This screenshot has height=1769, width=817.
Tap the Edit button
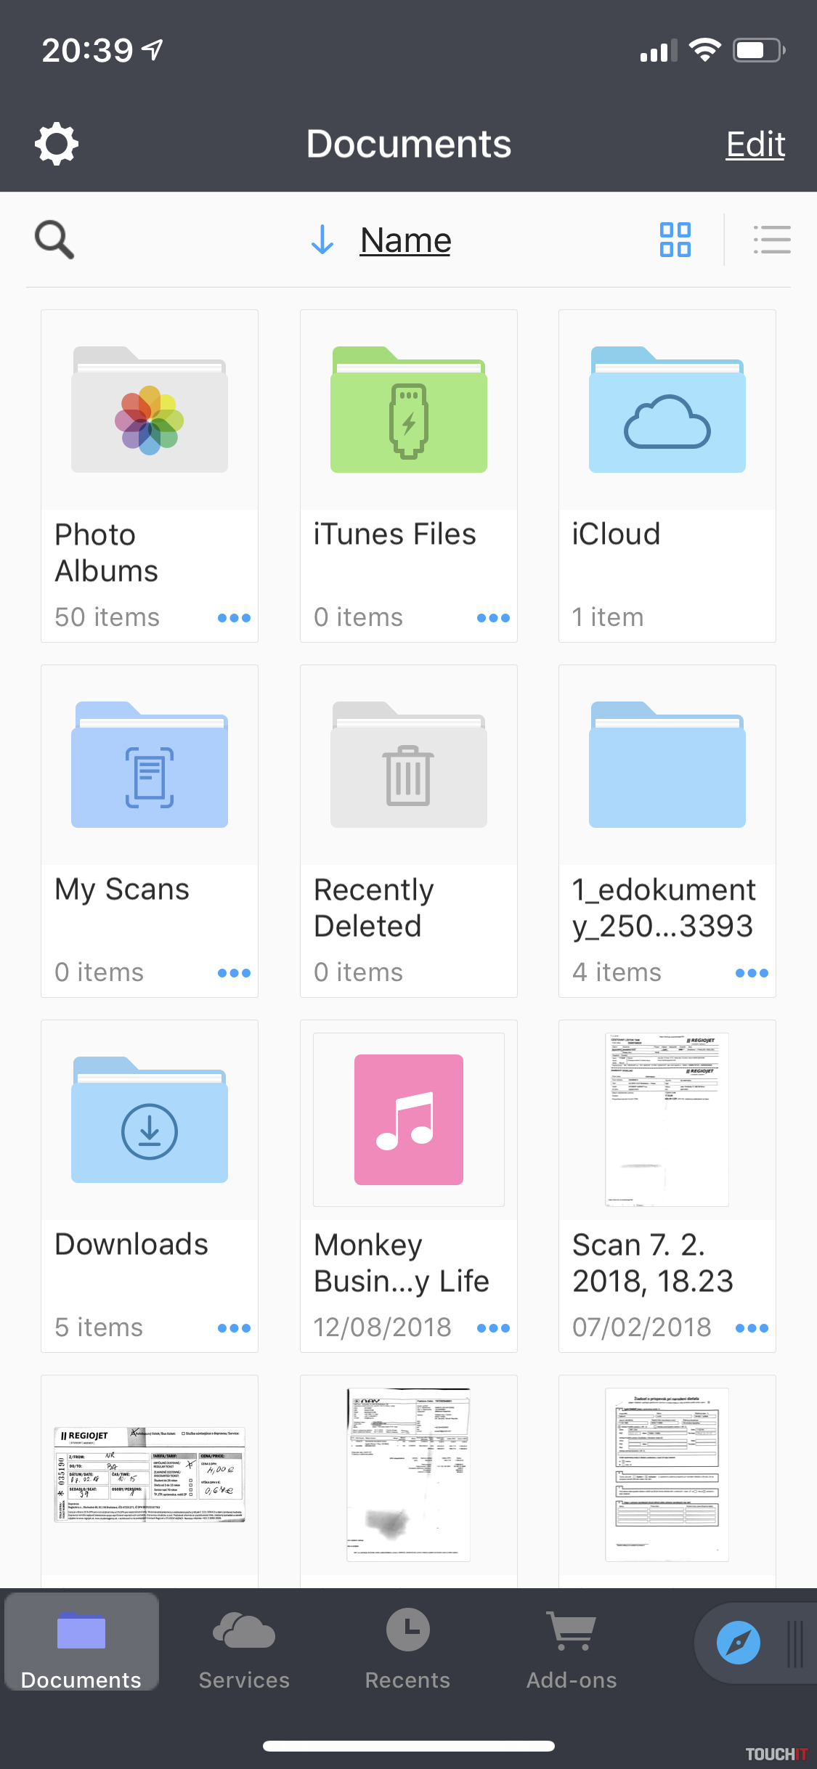(x=755, y=144)
